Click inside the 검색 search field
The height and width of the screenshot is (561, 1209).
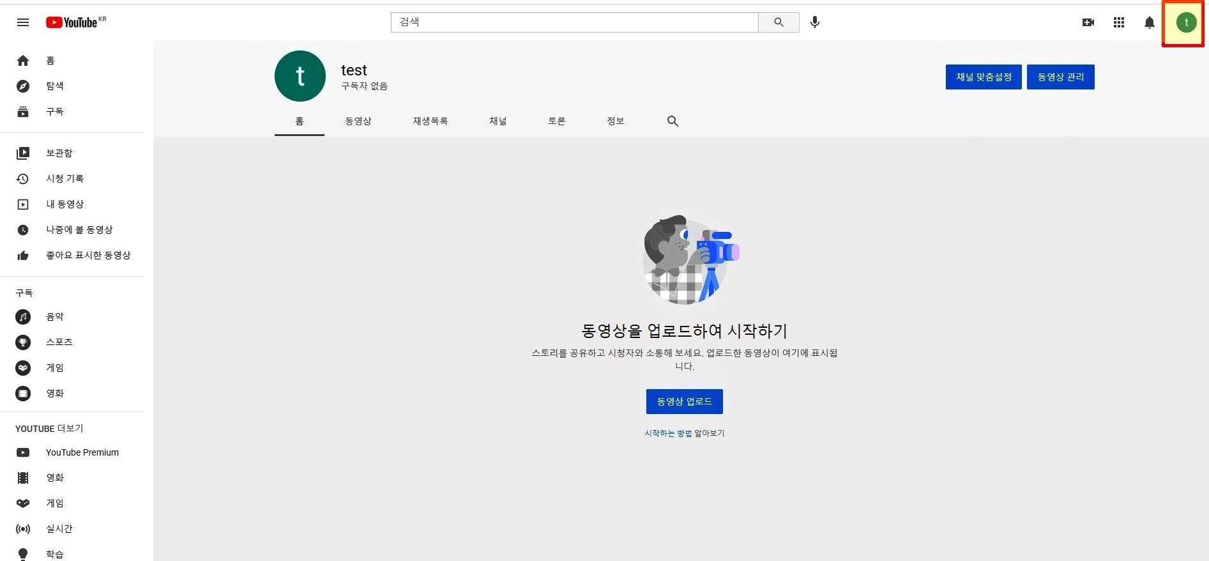(x=574, y=22)
